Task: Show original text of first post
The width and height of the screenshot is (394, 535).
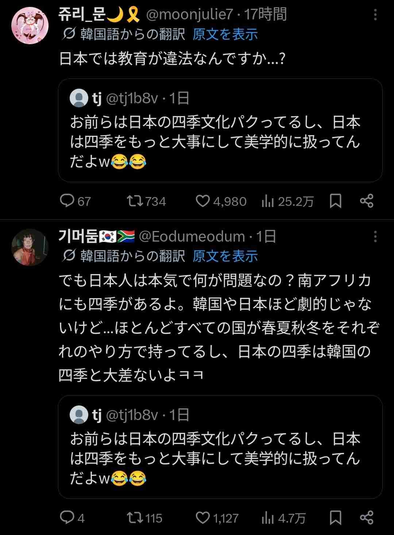Action: pyautogui.click(x=225, y=35)
